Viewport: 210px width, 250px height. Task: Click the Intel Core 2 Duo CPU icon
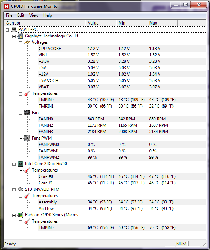pyautogui.click(x=21, y=164)
